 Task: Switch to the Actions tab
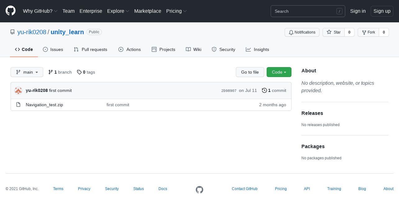pyautogui.click(x=130, y=49)
